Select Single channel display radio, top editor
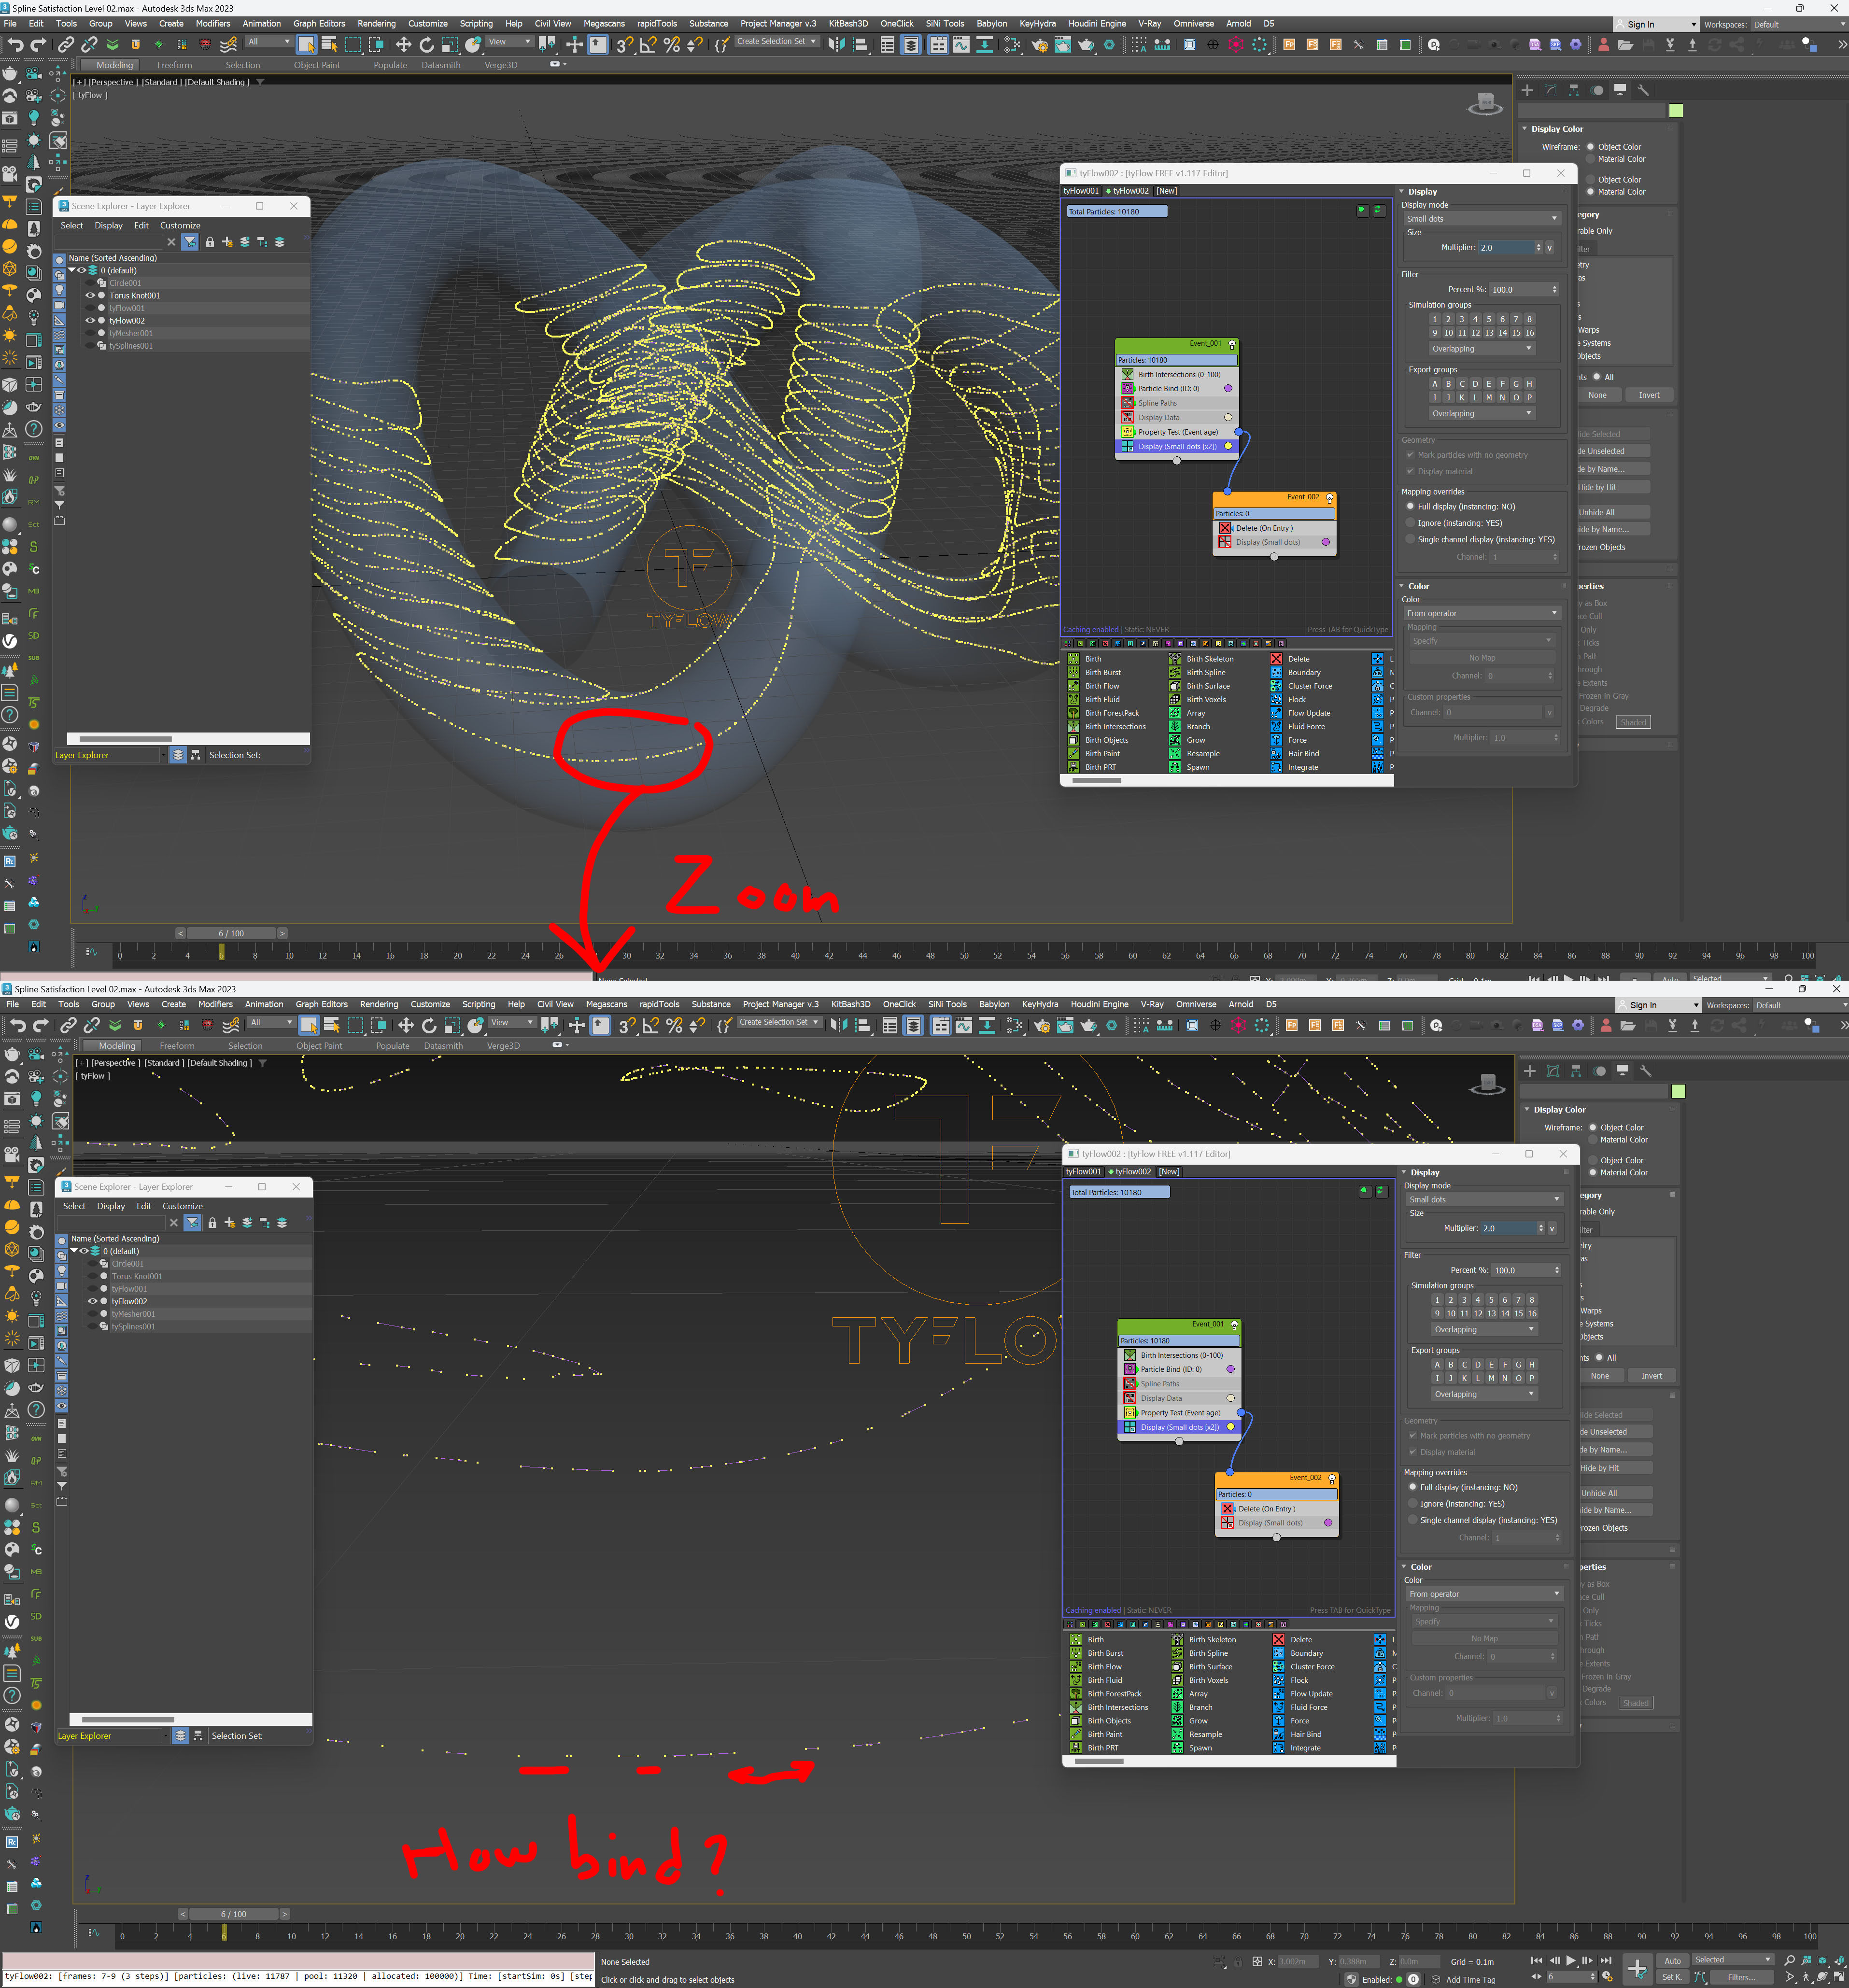The height and width of the screenshot is (1988, 1849). (x=1410, y=539)
